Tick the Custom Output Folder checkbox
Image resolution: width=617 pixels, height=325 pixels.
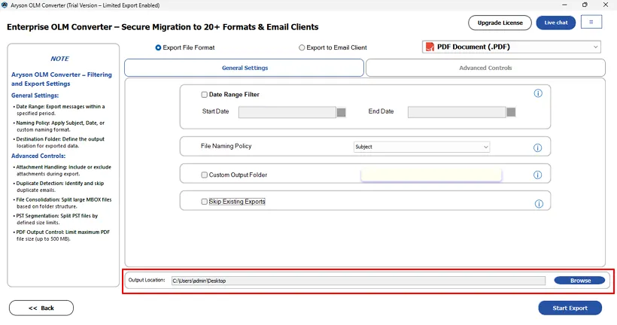[x=205, y=175]
